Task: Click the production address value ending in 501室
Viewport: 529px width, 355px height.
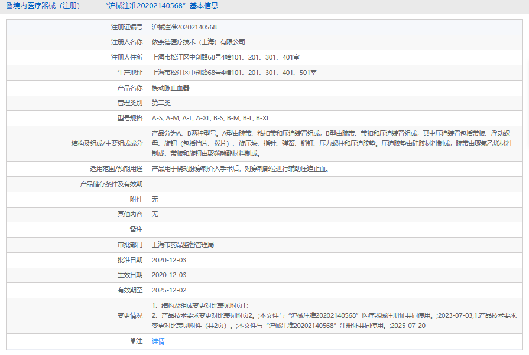Action: click(234, 73)
